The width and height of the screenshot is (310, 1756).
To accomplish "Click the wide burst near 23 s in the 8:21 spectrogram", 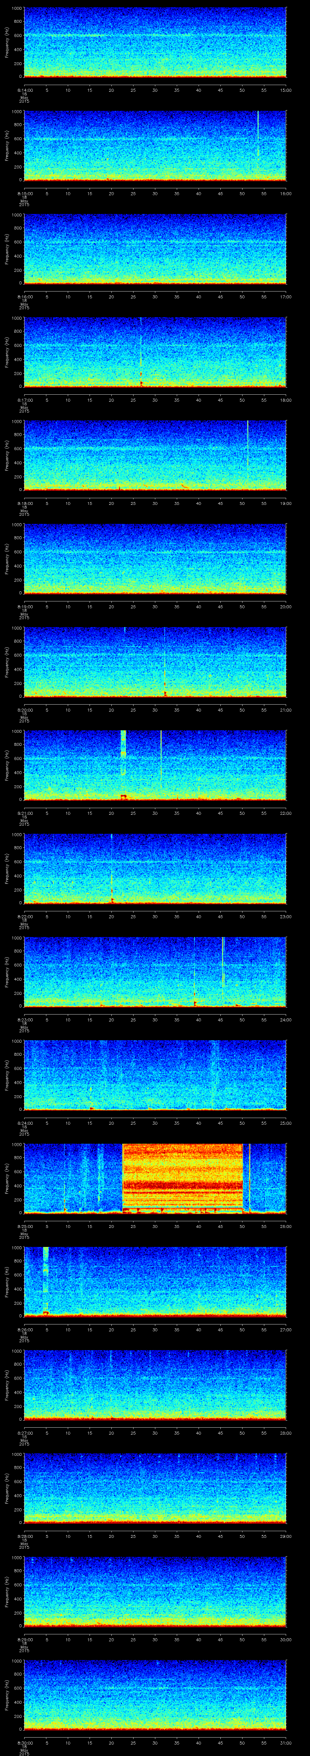I will tap(123, 765).
